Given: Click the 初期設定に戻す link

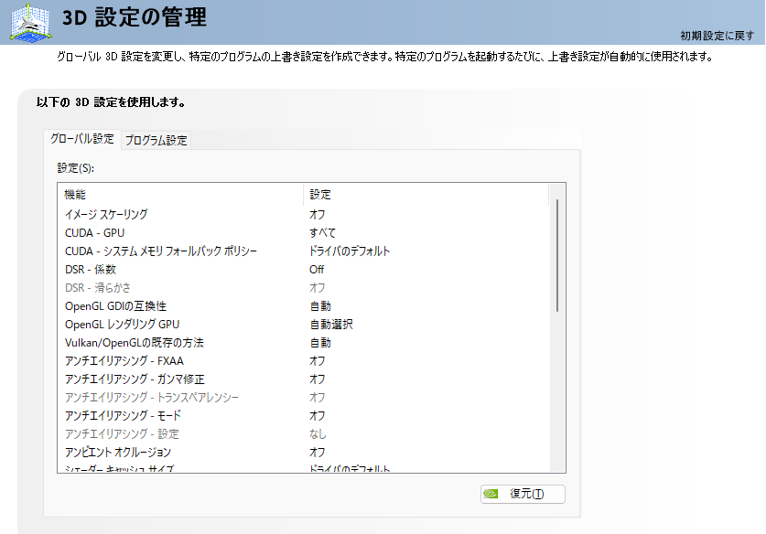Looking at the screenshot, I should tap(717, 36).
